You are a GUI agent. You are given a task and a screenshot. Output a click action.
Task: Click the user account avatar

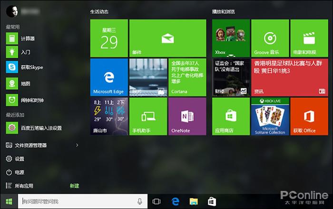[x=10, y=10]
